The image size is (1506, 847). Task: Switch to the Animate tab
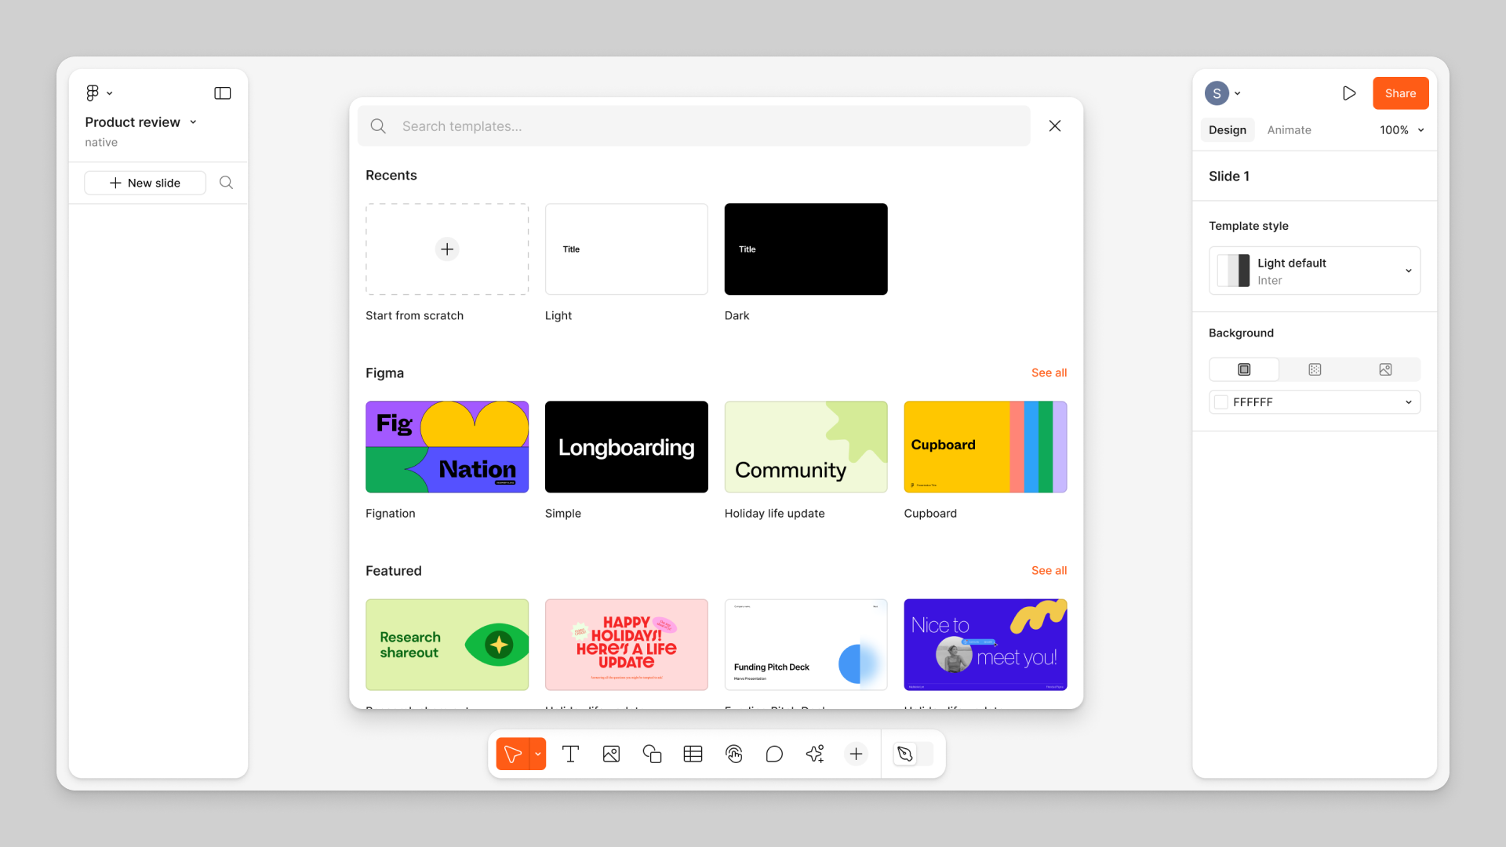click(x=1289, y=129)
